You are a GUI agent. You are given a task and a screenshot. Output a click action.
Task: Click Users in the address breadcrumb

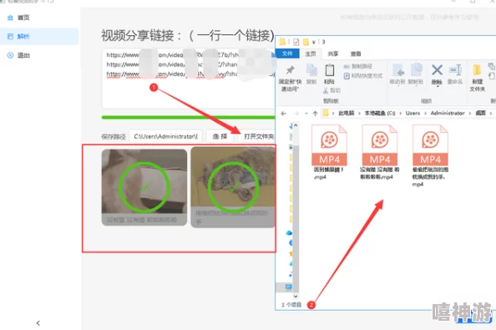point(412,113)
